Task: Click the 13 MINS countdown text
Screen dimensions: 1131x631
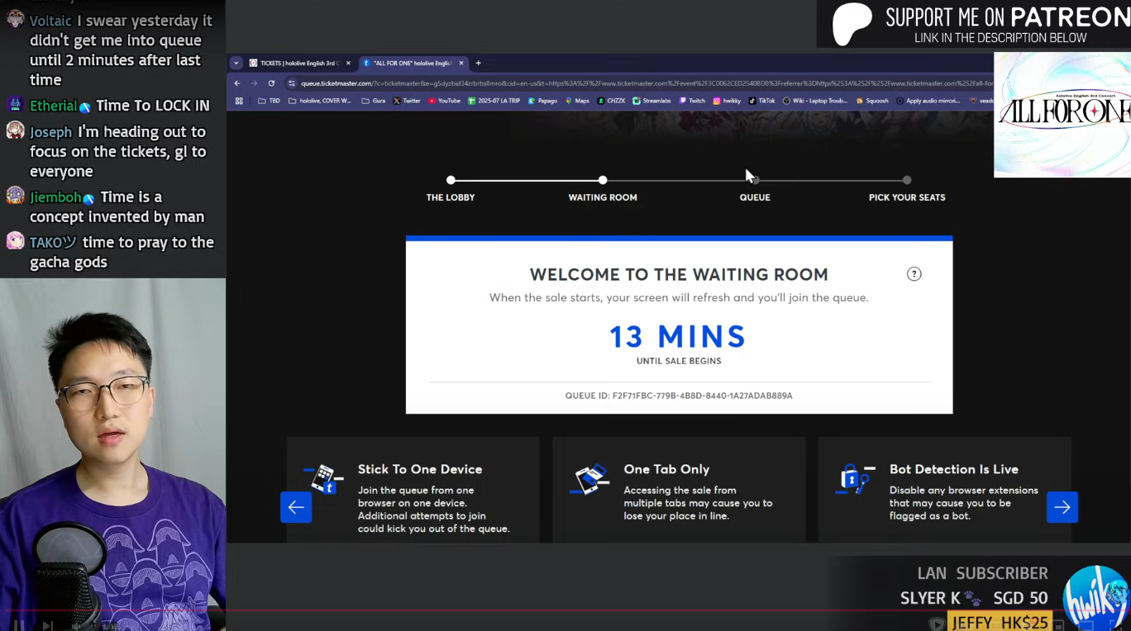Action: (x=678, y=337)
